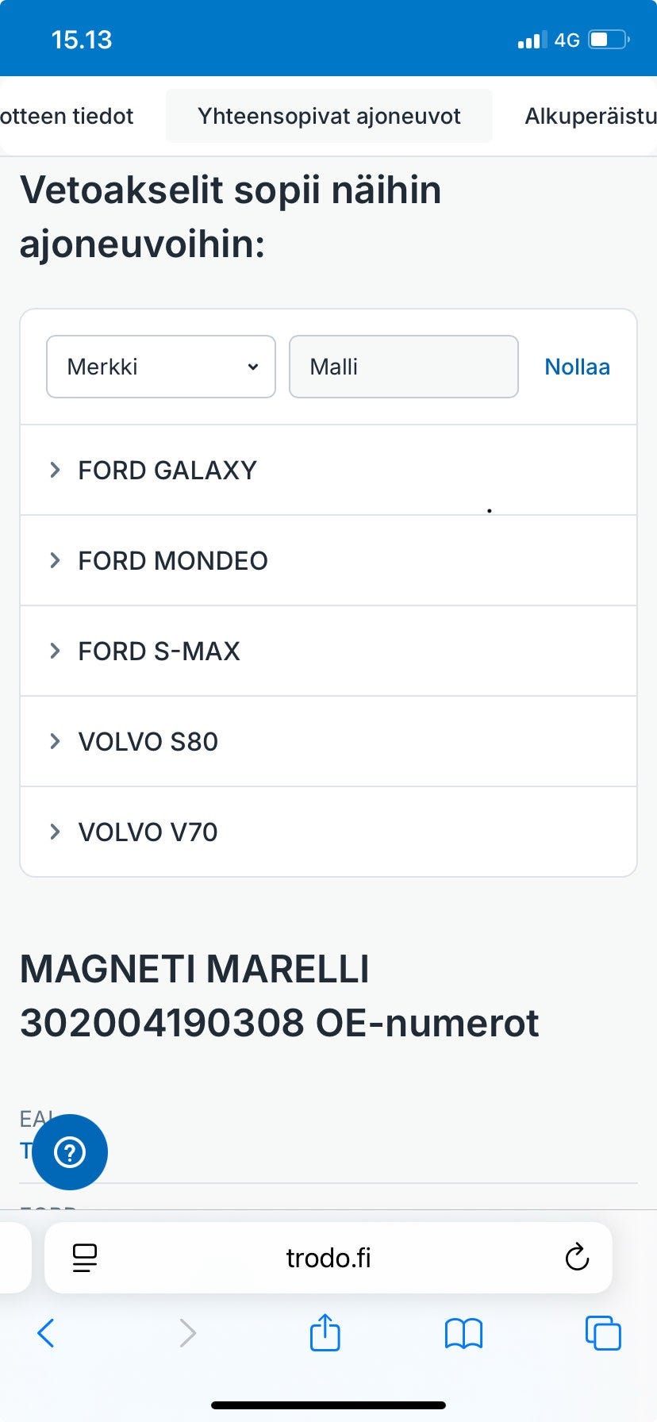Show all open Safari tabs
This screenshot has height=1422, width=657.
(x=603, y=1333)
